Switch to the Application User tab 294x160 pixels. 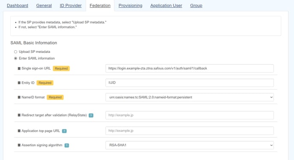pyautogui.click(x=166, y=6)
